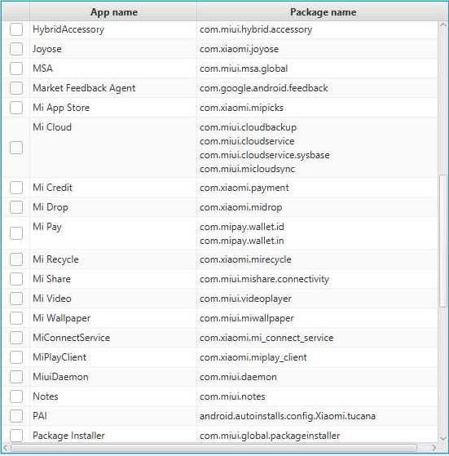Image resolution: width=449 pixels, height=456 pixels.
Task: Select package com.xiaomi.payment
Action: pos(244,188)
